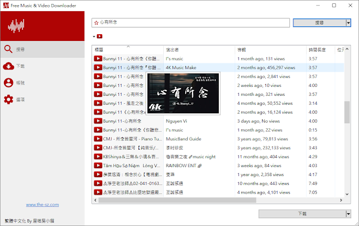Open the Search section in the sidebar
Image resolution: width=359 pixels, height=226 pixels.
click(43, 49)
